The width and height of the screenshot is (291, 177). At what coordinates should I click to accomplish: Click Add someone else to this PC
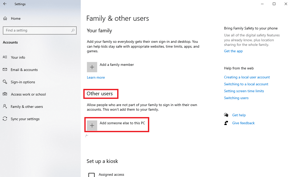(x=122, y=123)
